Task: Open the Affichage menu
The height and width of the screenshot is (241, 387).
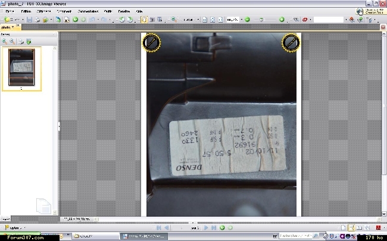Action: click(43, 11)
